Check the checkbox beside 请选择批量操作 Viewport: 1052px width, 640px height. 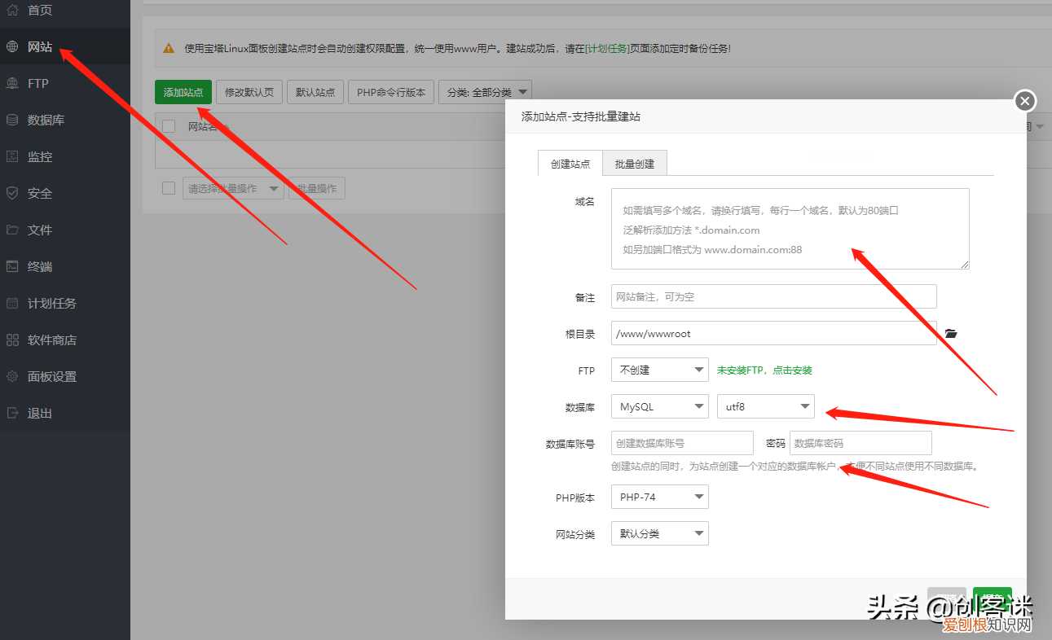coord(169,187)
